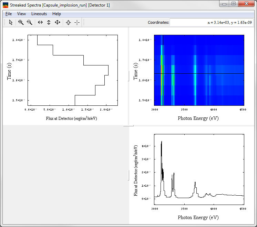Select the horizontal stretch arrow tool
The image size is (257, 227).
(x=40, y=22)
